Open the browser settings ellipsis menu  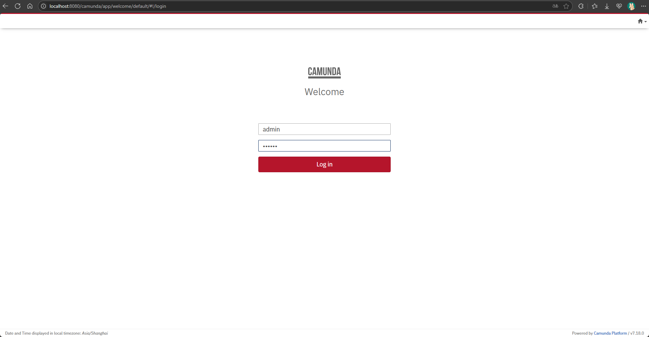[x=644, y=6]
